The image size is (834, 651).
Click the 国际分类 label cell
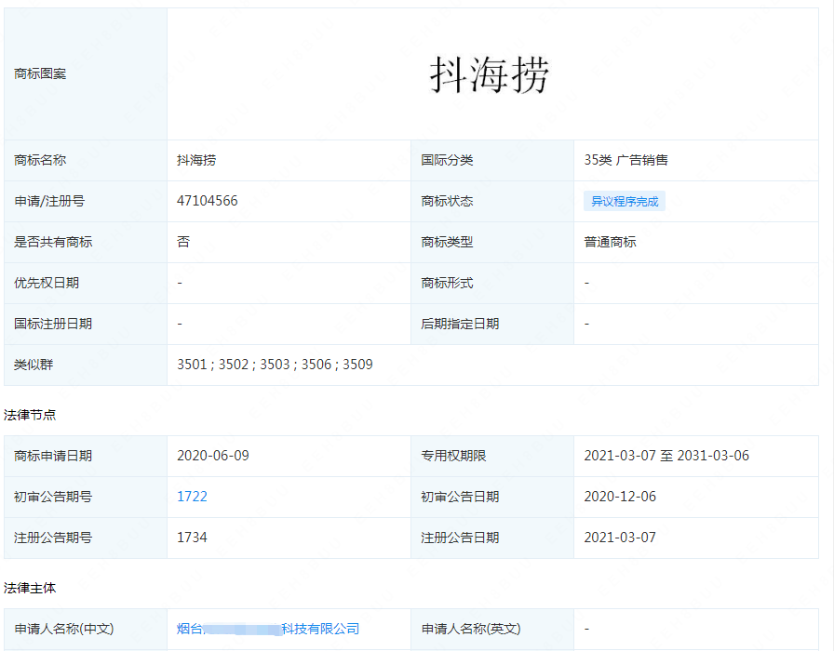pyautogui.click(x=447, y=160)
